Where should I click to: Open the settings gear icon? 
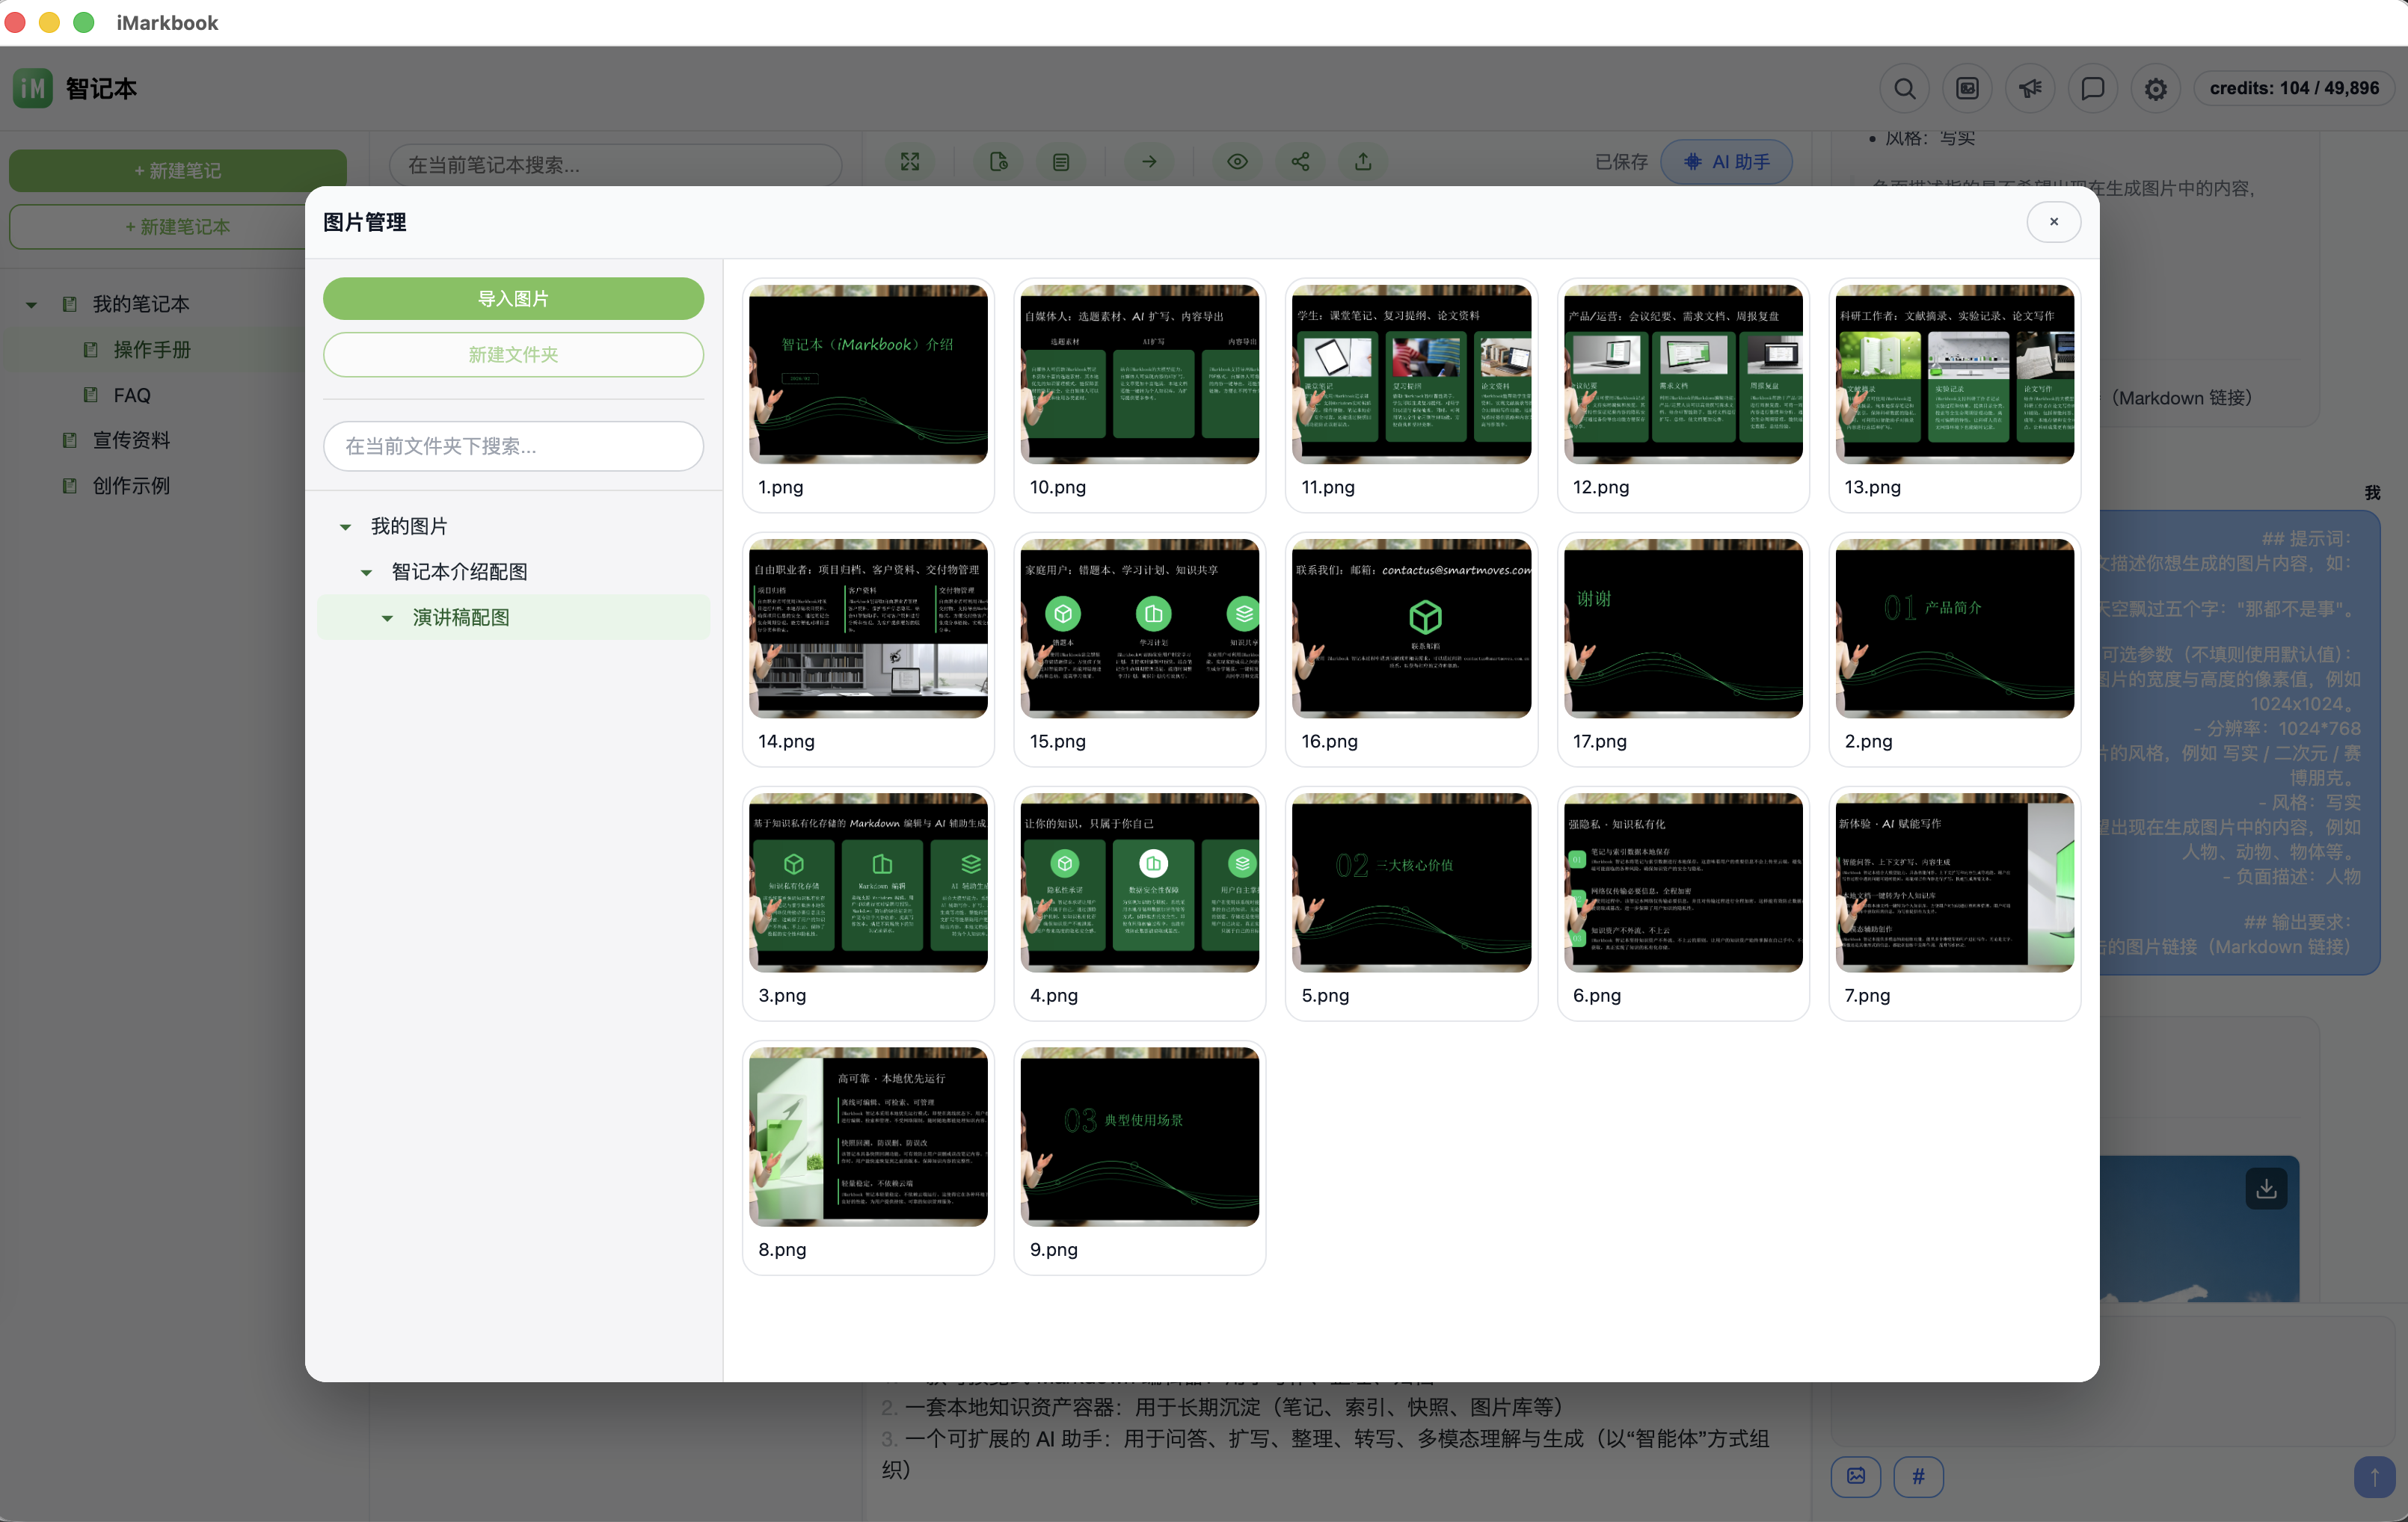point(2155,89)
